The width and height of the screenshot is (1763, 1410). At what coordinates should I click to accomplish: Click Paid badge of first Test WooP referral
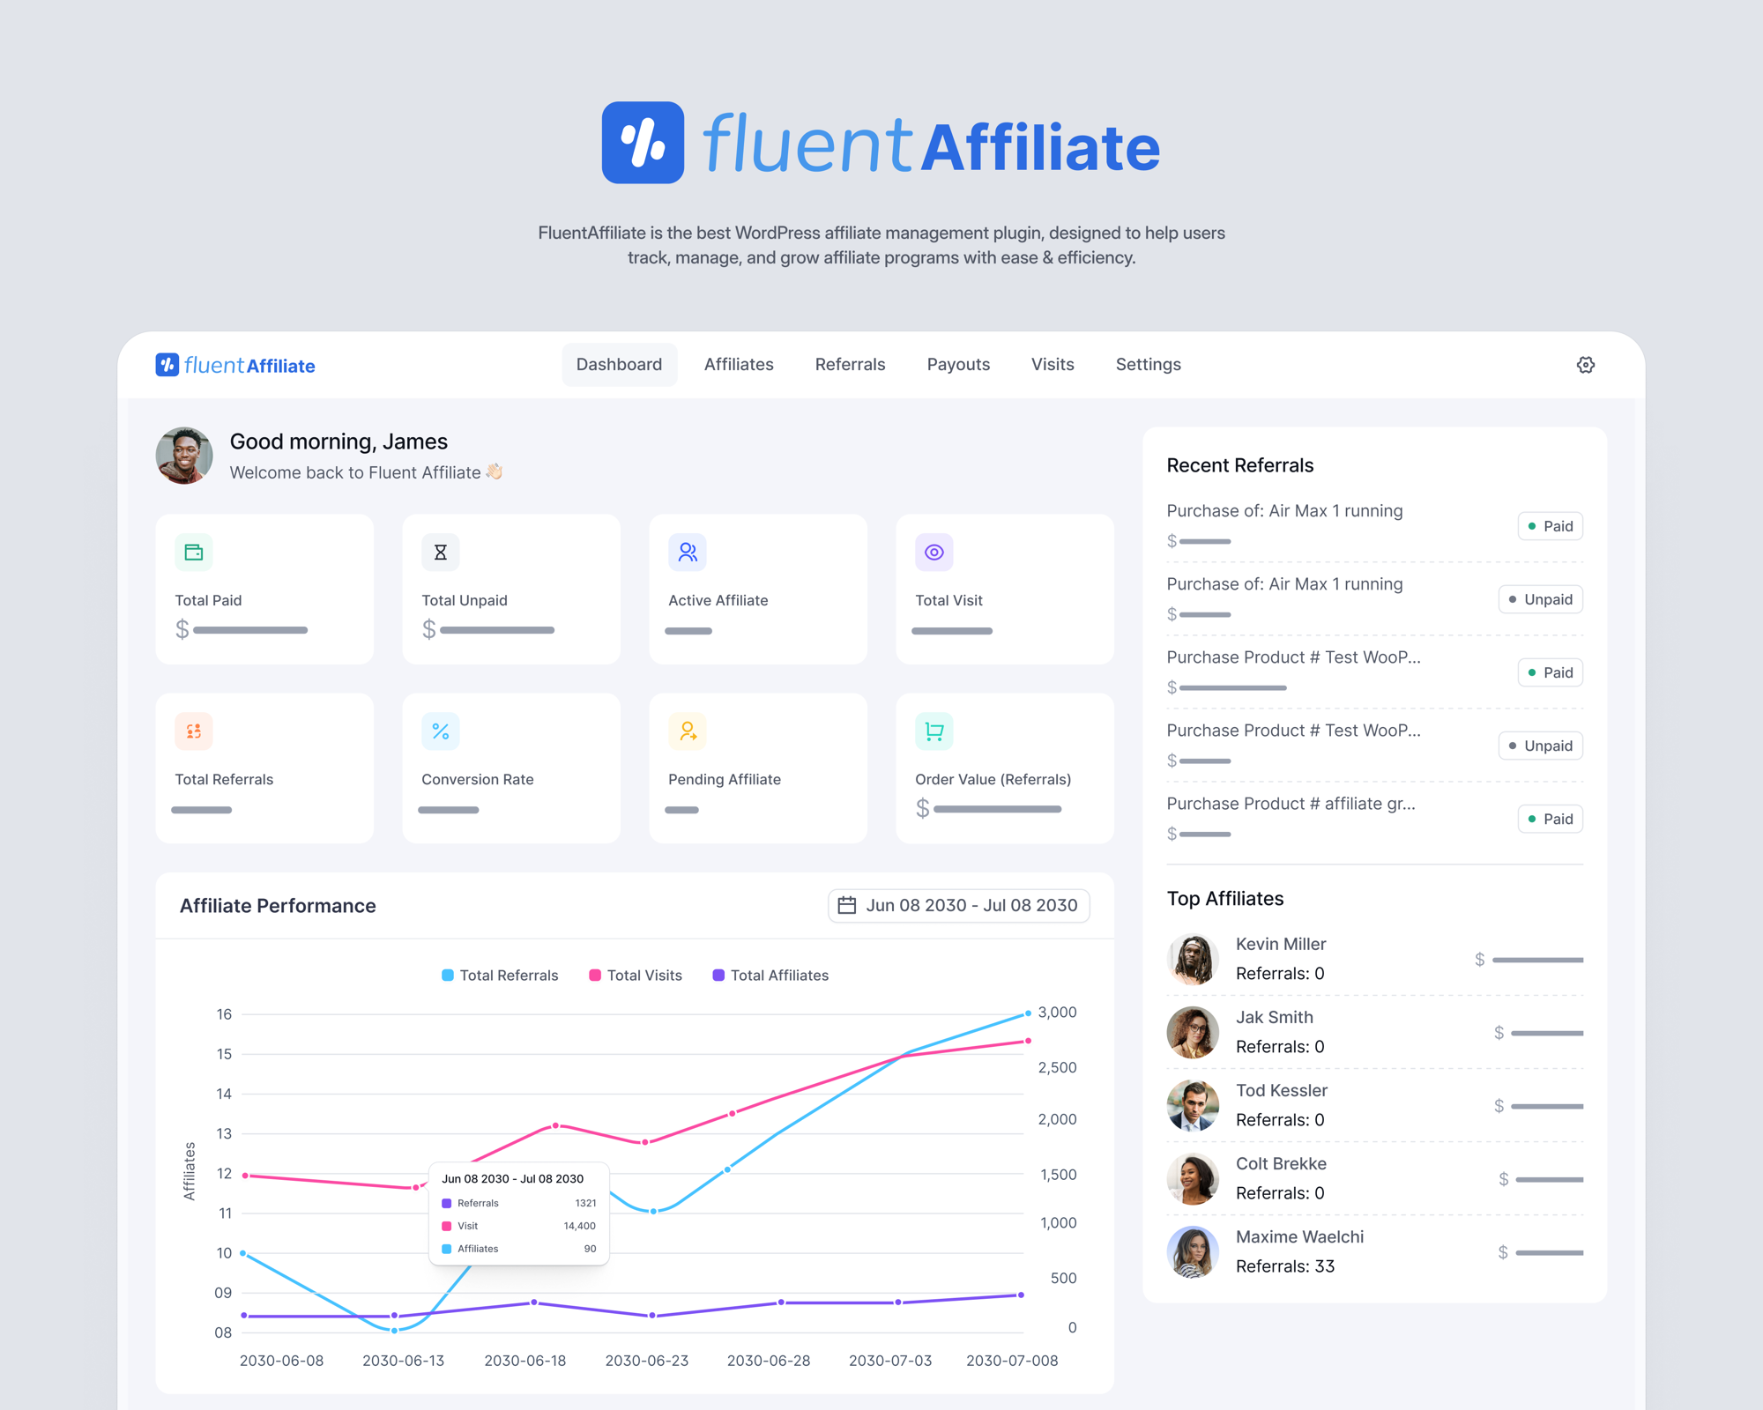[x=1551, y=672]
